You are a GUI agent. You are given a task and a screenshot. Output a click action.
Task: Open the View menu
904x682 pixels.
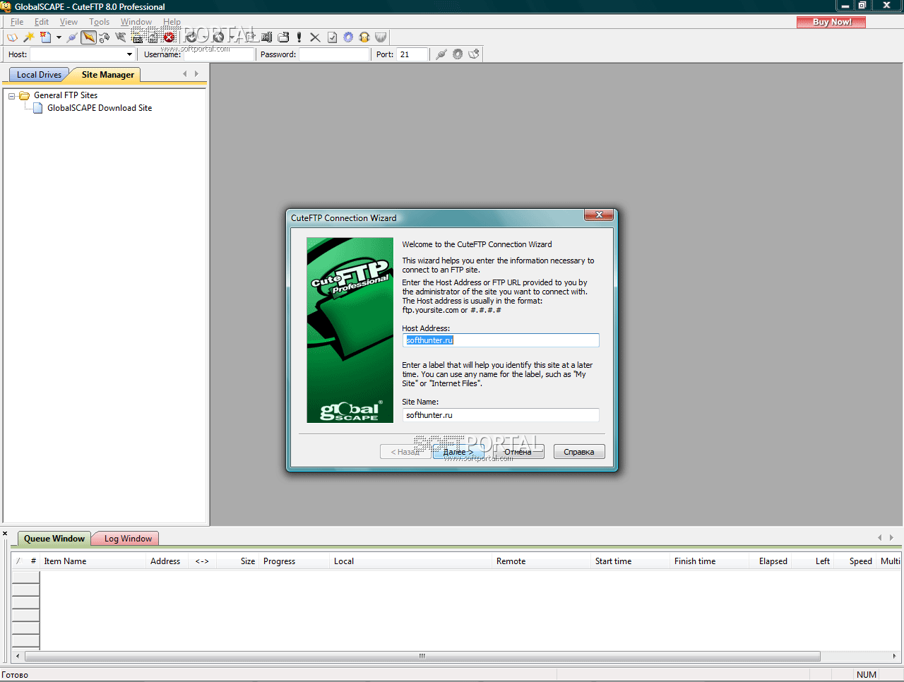tap(69, 22)
